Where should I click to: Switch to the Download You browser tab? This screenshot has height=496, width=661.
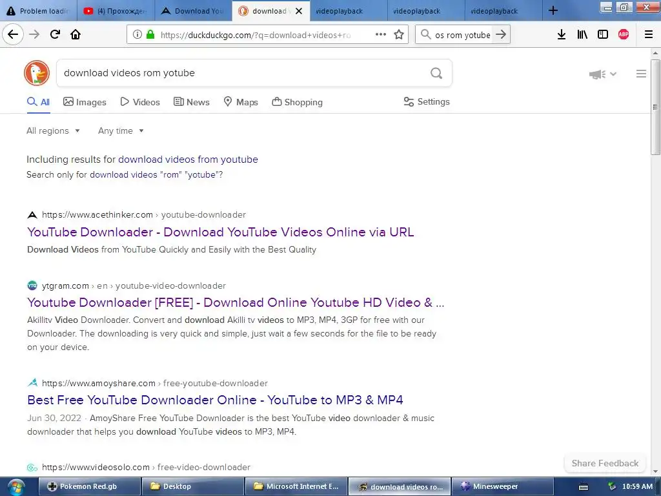tap(193, 11)
